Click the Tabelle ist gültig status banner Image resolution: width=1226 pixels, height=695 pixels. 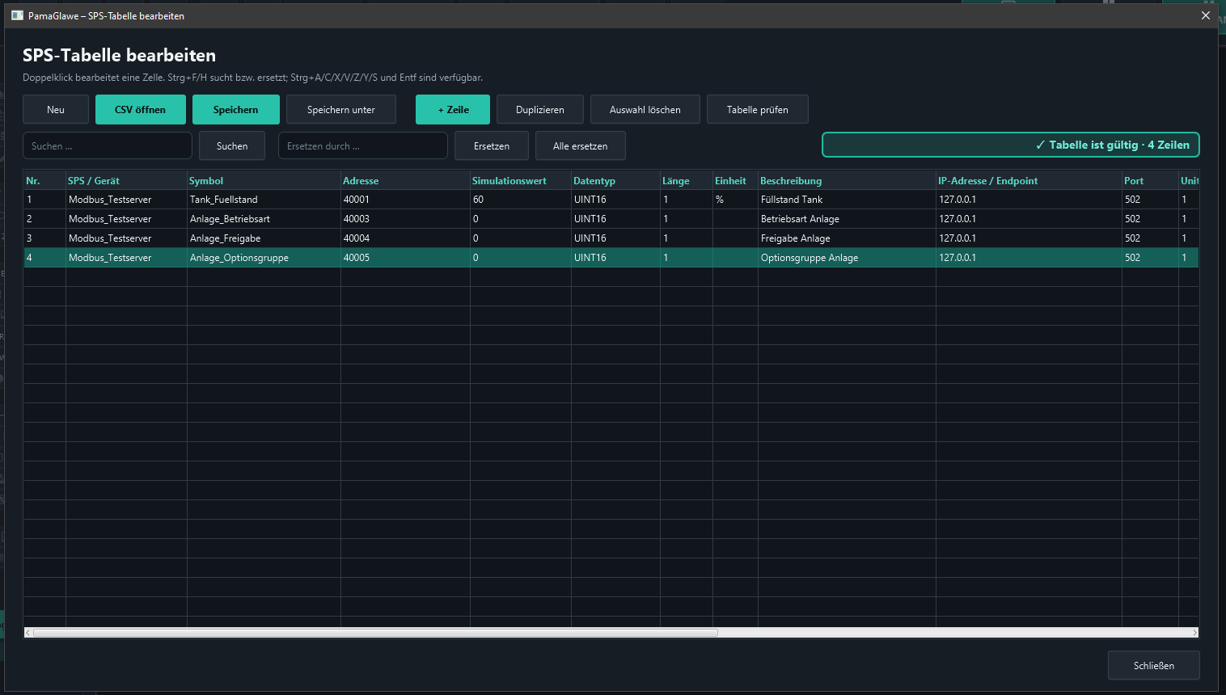1011,145
